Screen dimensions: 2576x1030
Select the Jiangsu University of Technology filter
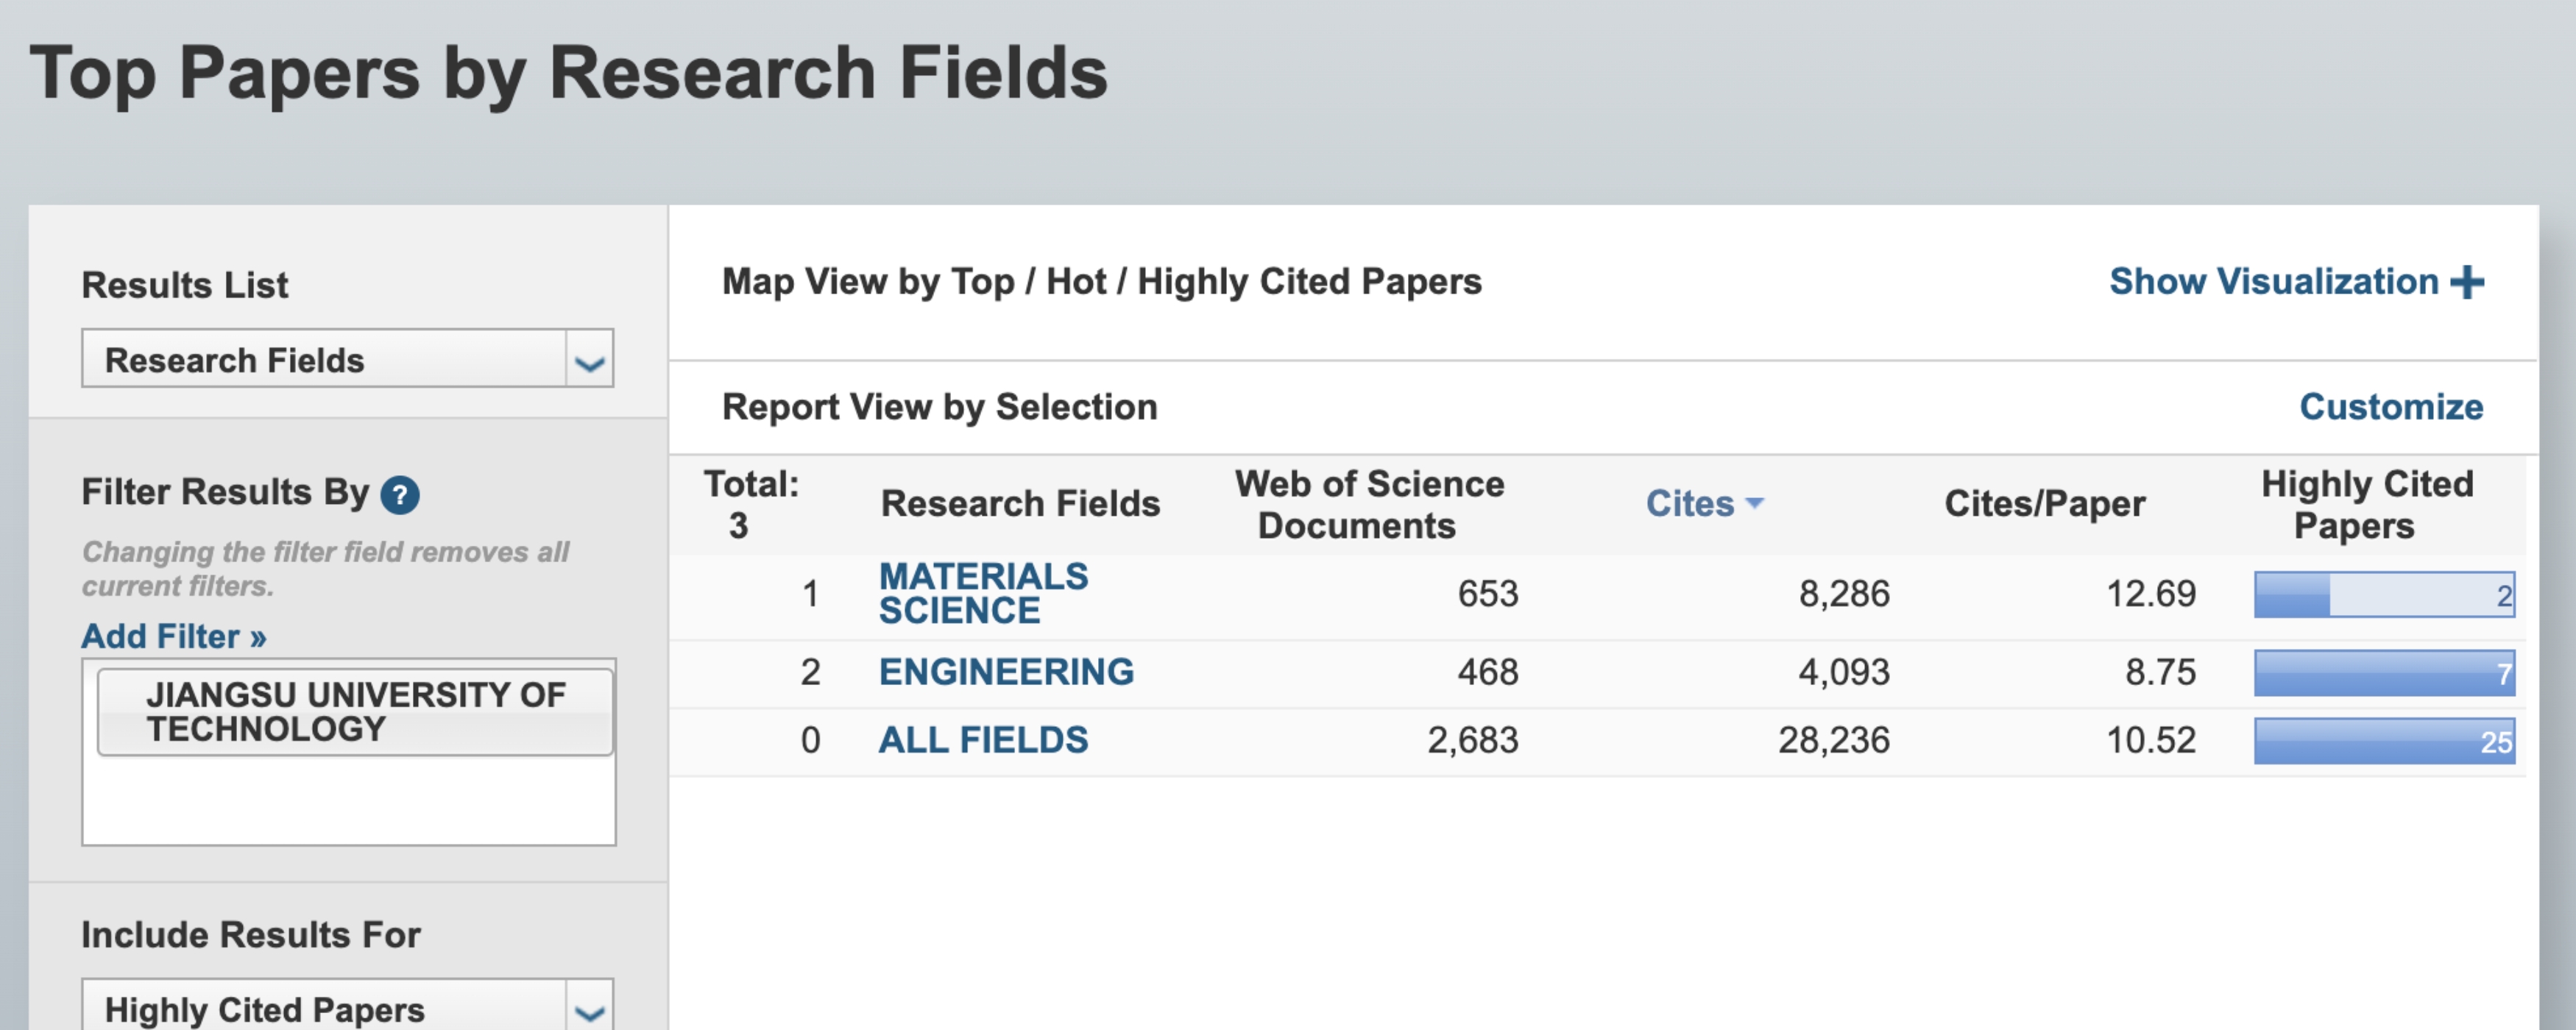tap(355, 712)
